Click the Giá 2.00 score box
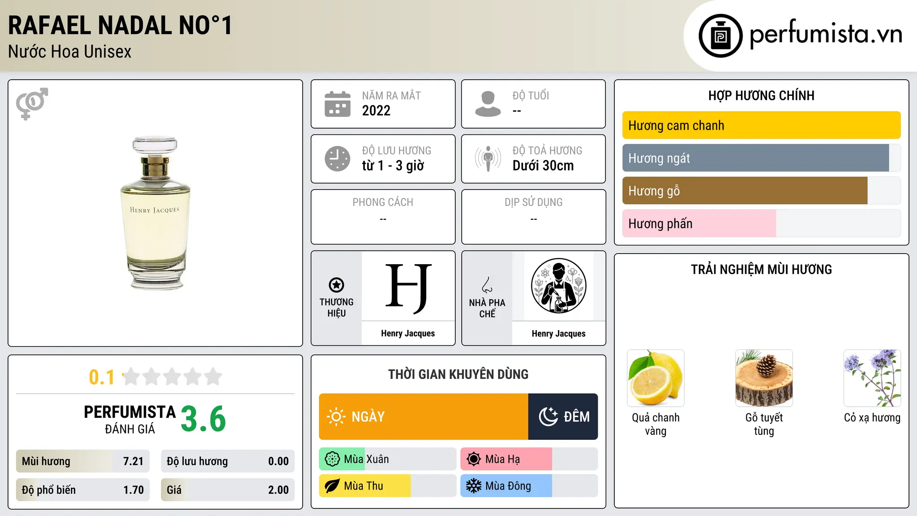The width and height of the screenshot is (917, 516). point(227,490)
